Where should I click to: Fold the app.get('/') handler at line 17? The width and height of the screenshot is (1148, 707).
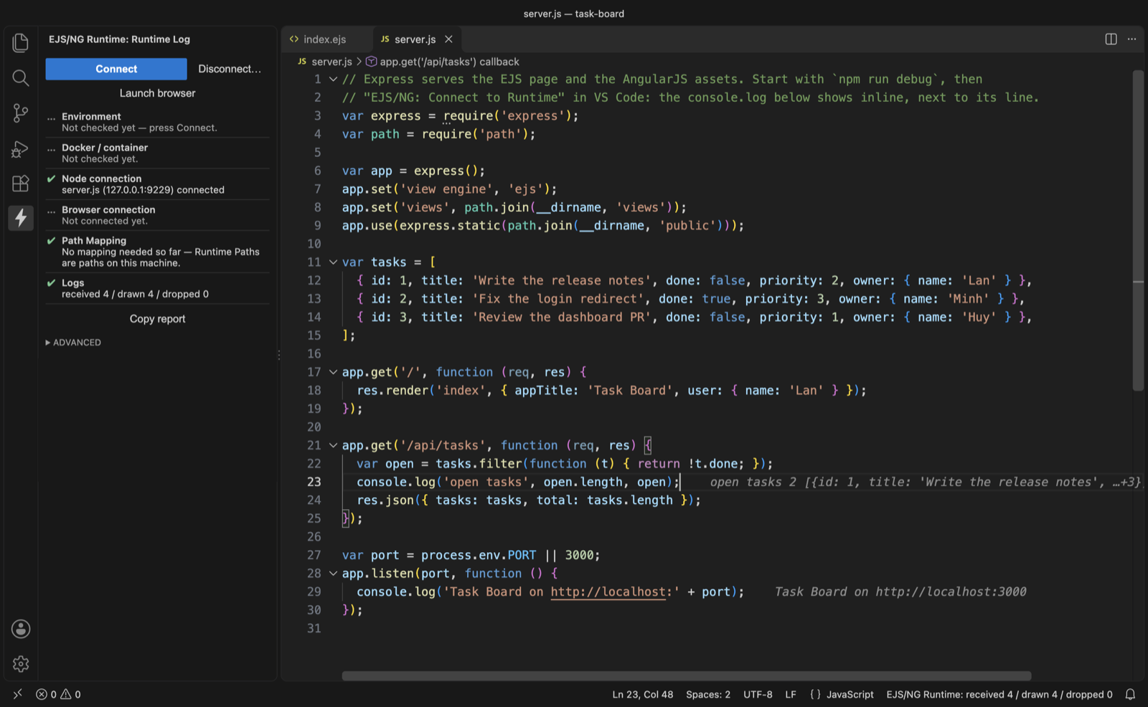click(x=333, y=372)
